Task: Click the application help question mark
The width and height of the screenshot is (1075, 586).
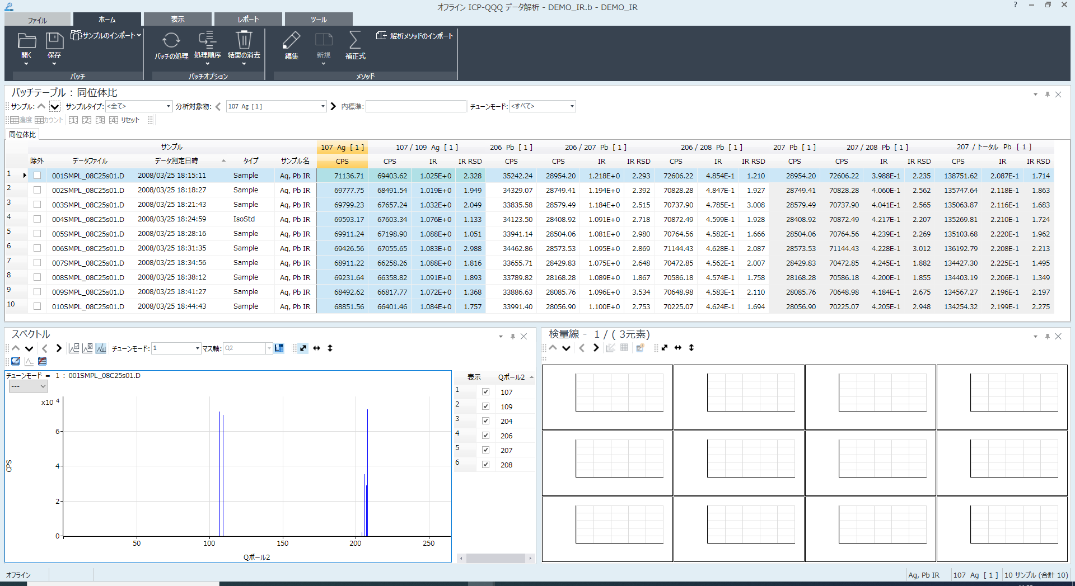Action: 1015,5
